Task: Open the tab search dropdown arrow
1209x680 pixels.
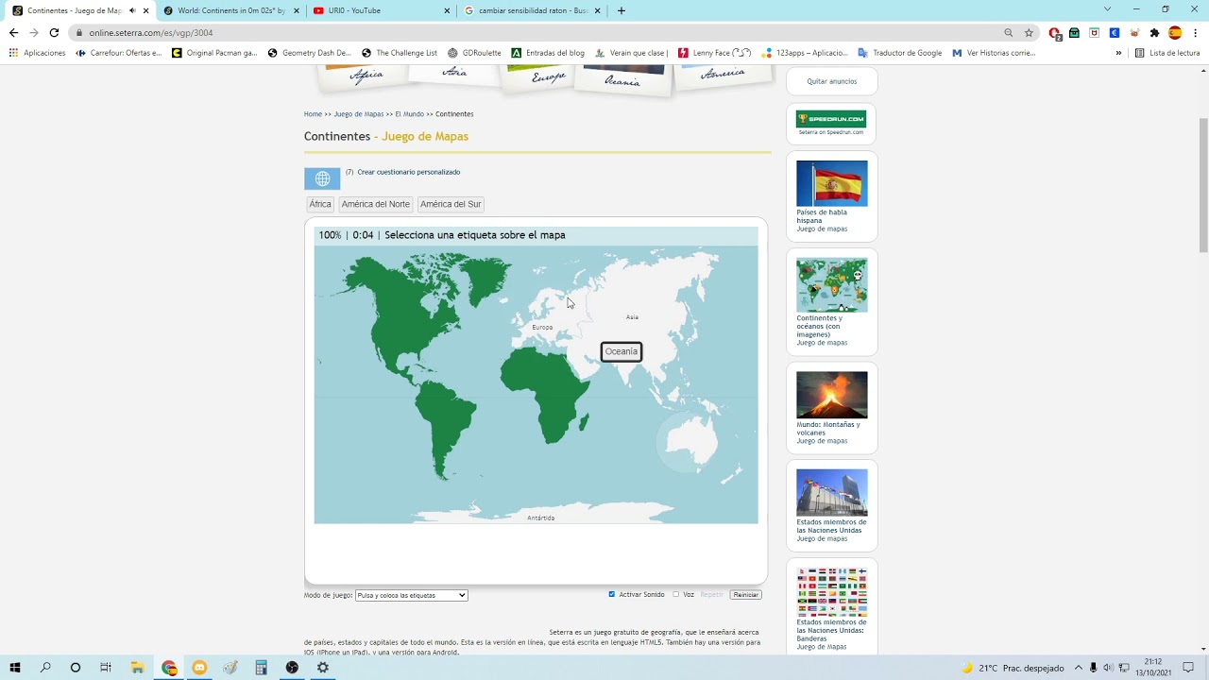Action: pos(1107,9)
